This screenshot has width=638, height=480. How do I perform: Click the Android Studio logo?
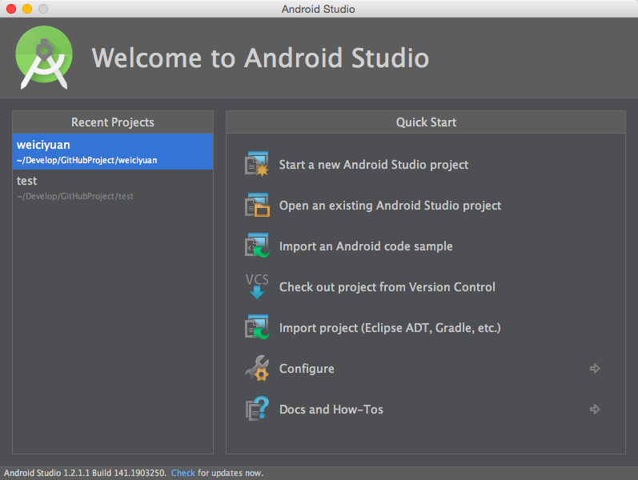44,58
